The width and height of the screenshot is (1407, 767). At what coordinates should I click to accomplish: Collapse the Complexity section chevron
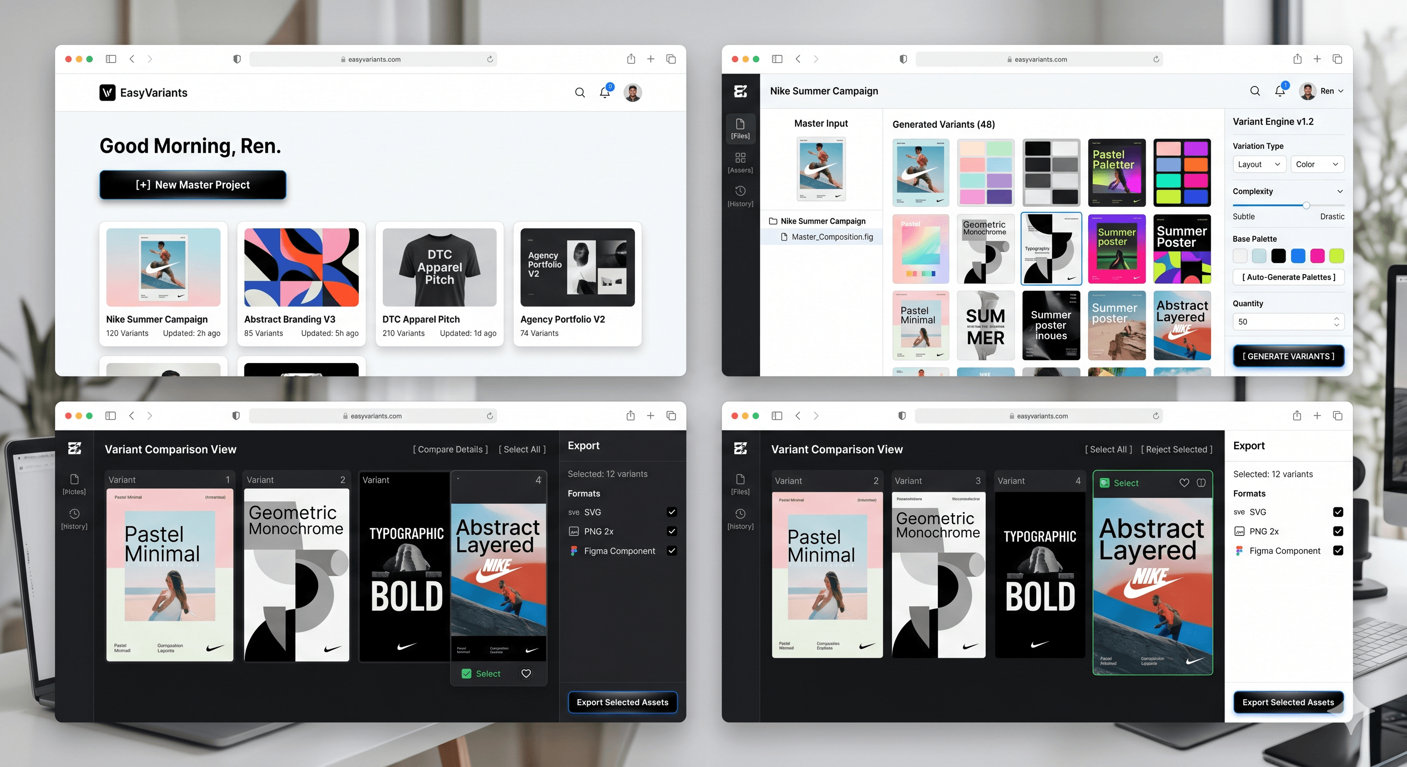1340,192
